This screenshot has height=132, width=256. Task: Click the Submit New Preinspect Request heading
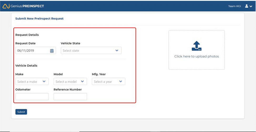pos(39,19)
